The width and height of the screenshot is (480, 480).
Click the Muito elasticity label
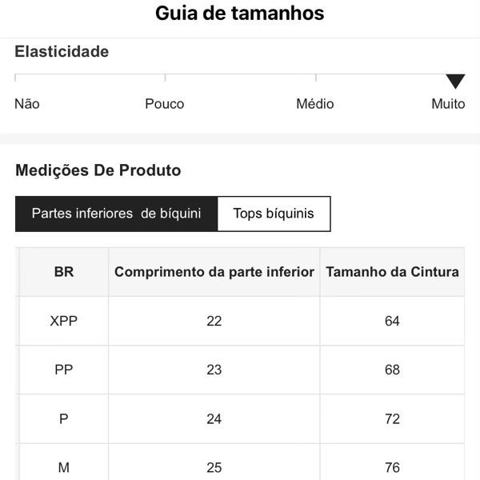pyautogui.click(x=448, y=104)
